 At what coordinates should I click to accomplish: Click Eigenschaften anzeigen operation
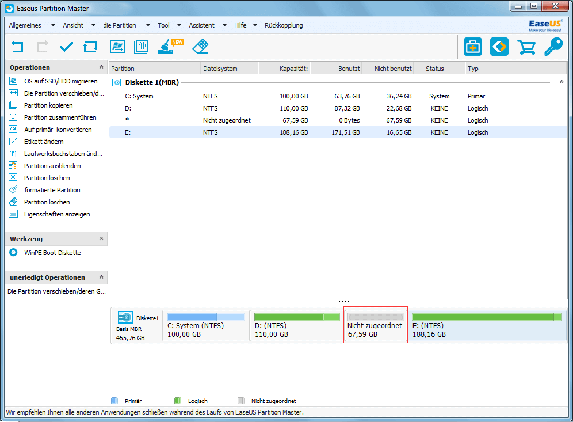[57, 214]
